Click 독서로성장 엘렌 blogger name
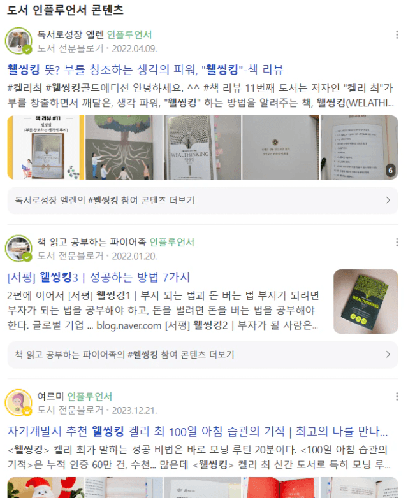 (70, 34)
